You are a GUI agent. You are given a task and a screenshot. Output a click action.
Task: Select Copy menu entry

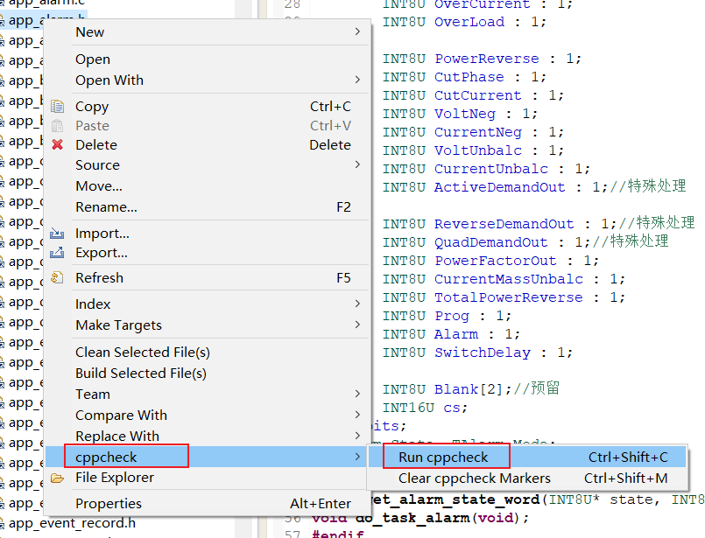point(208,107)
